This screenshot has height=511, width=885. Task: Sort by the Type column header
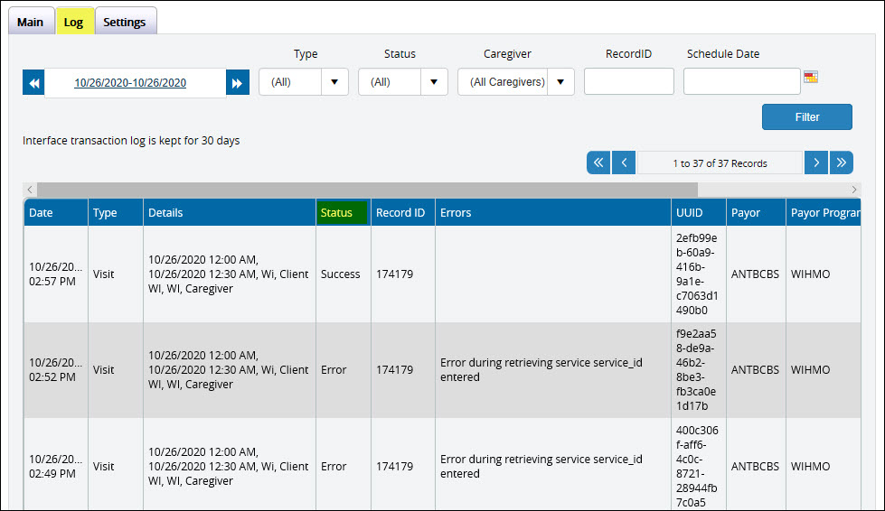[116, 212]
